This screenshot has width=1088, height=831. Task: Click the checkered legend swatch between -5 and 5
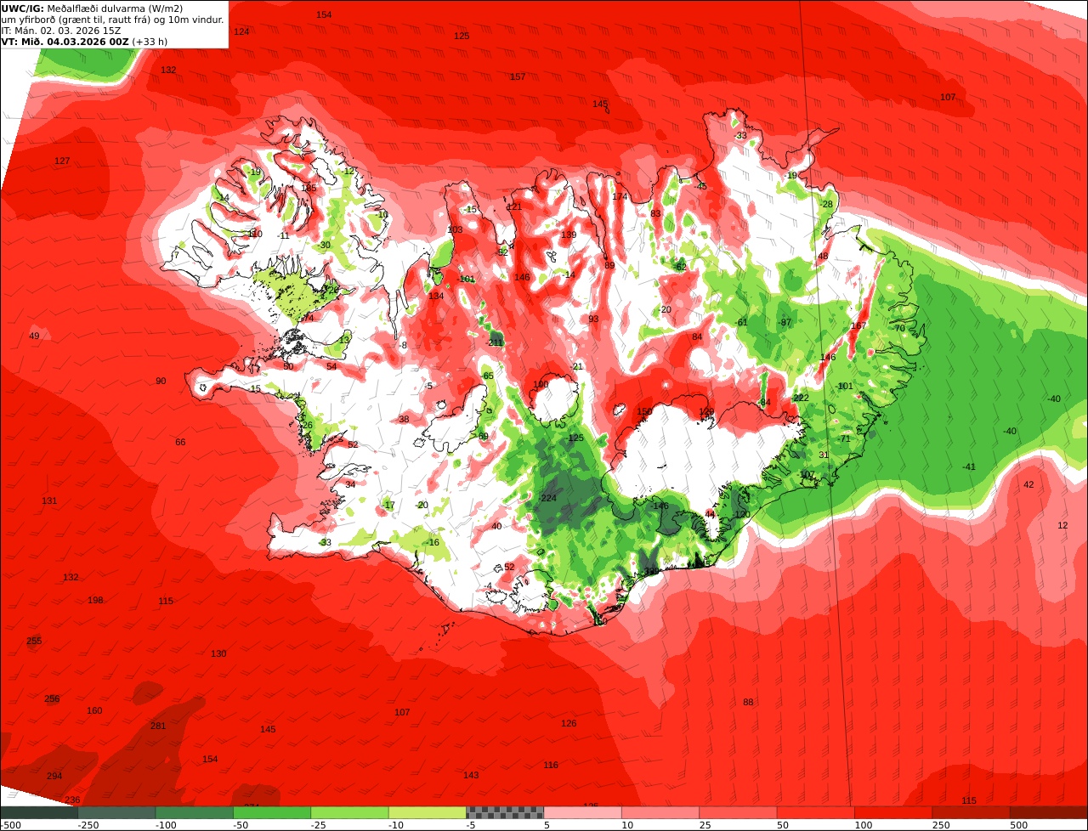[x=504, y=812]
